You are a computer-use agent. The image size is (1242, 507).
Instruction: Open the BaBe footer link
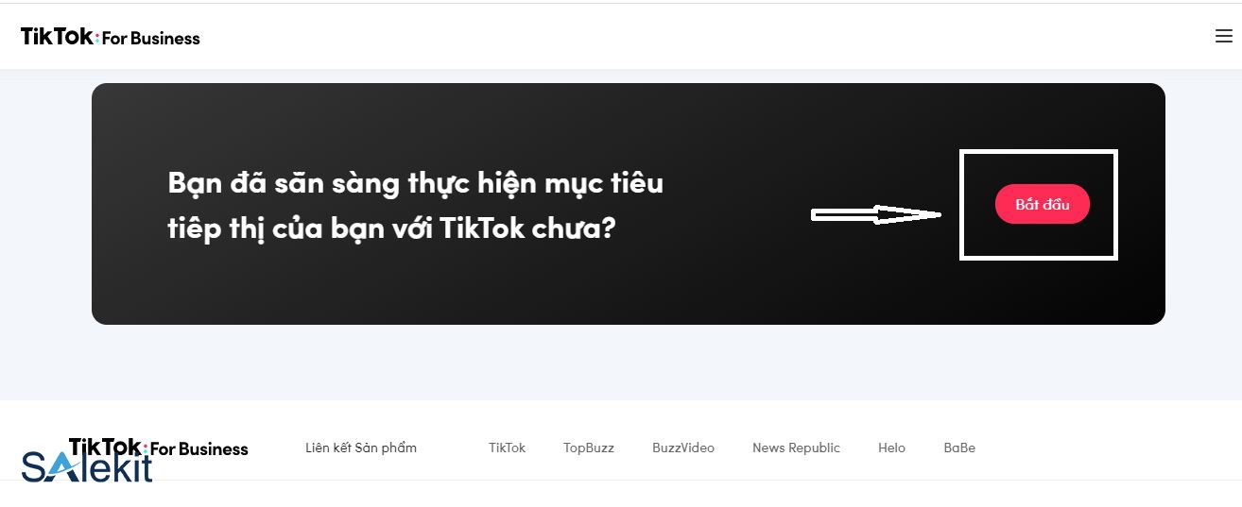(959, 448)
